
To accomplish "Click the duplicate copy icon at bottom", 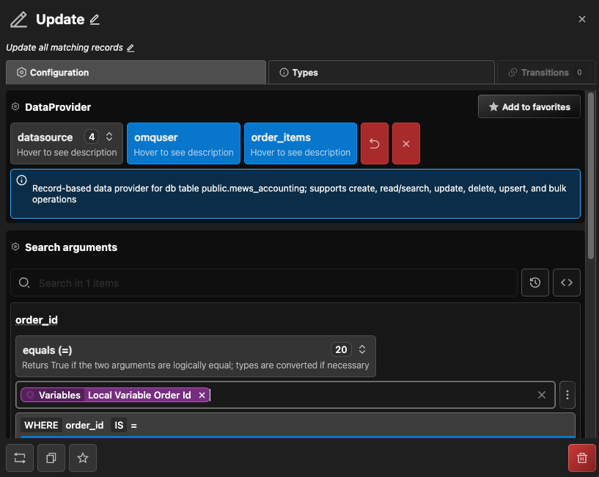I will (51, 458).
